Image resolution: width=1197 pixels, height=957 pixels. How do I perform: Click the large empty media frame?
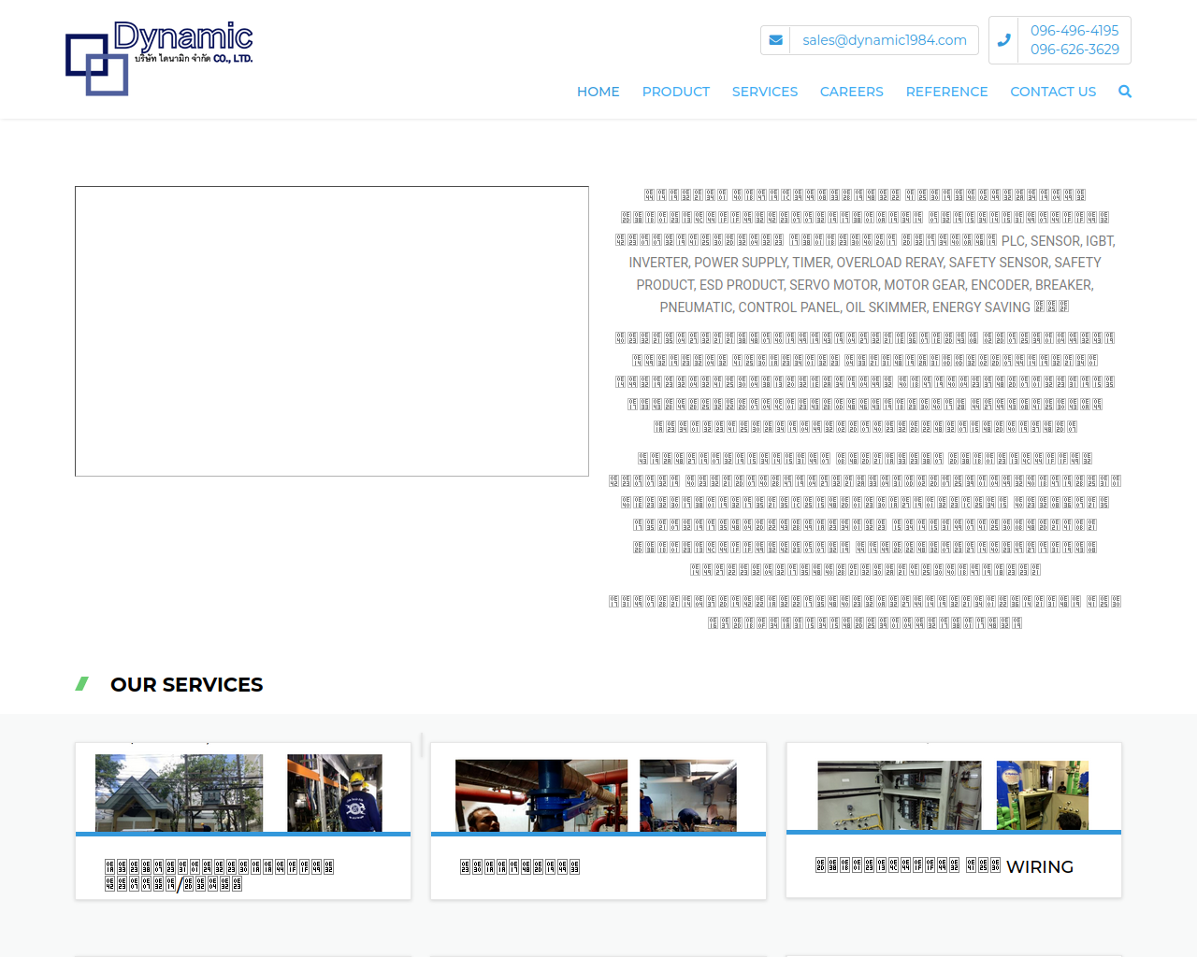point(332,331)
